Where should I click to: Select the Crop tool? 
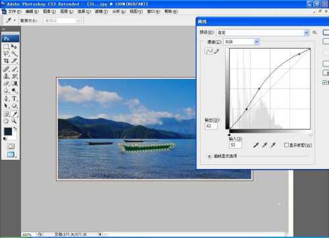pos(6,60)
